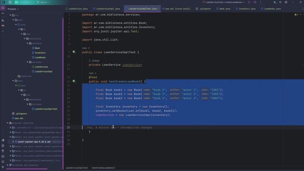Click the horizontal scrollbar of Project panel
Screen dimensions: 304x171
(27, 169)
